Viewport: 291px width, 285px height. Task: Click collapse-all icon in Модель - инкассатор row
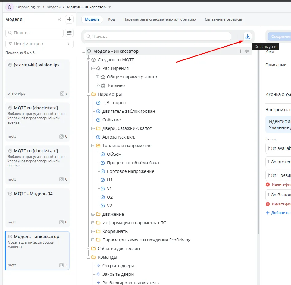tap(247, 51)
